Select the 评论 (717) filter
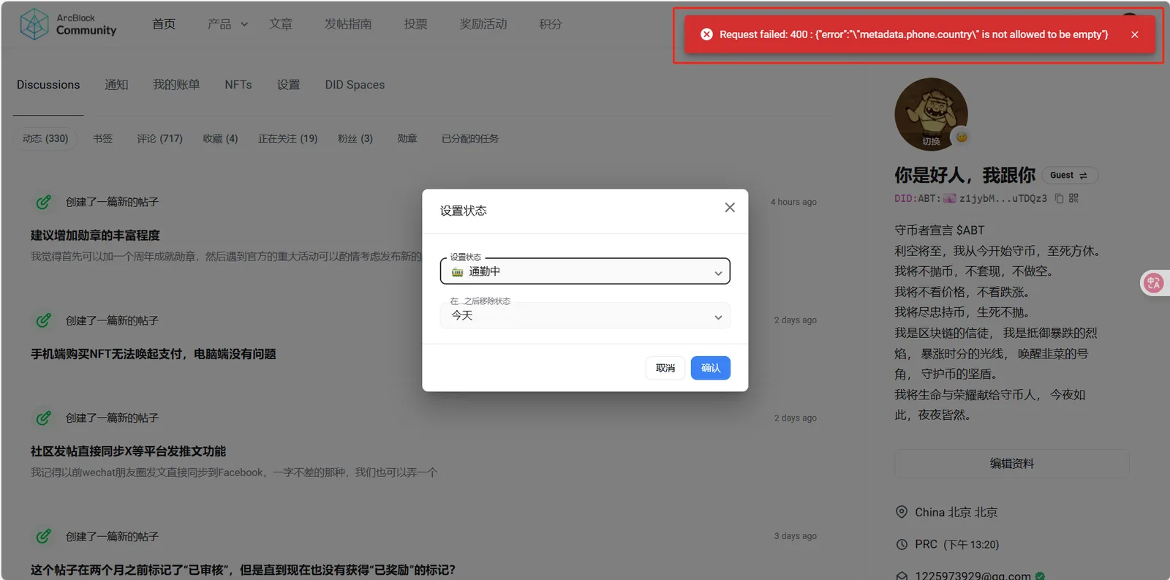The image size is (1170, 580). click(x=159, y=138)
